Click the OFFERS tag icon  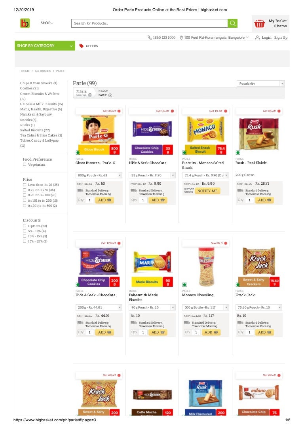pyautogui.click(x=81, y=45)
